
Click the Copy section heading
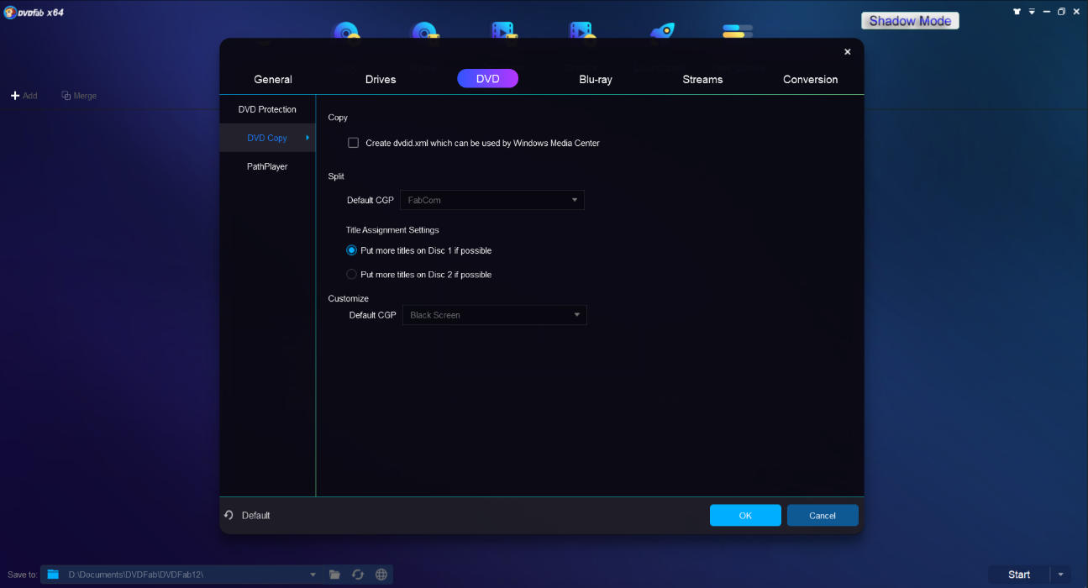(338, 118)
